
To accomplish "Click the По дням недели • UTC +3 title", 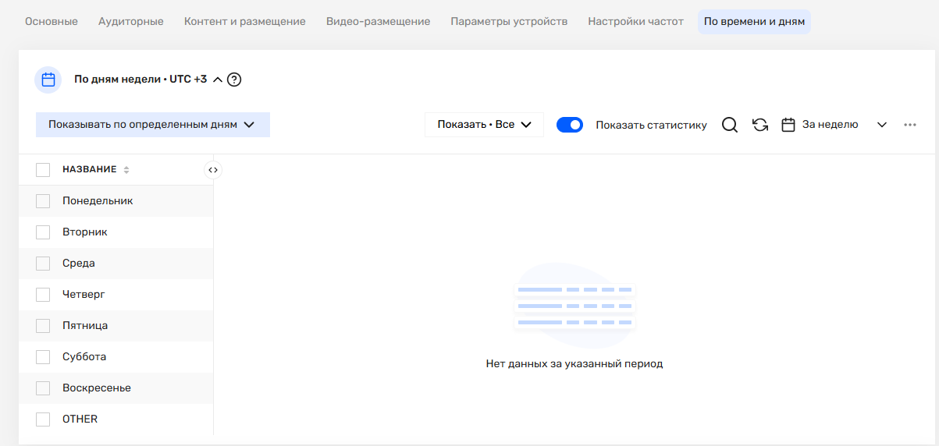I will (140, 80).
